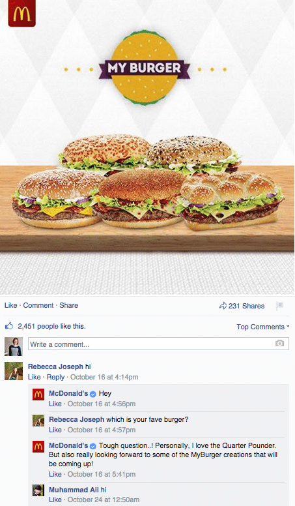Click the share arrow icon beside 231 Shares
The image size is (295, 506).
click(223, 306)
